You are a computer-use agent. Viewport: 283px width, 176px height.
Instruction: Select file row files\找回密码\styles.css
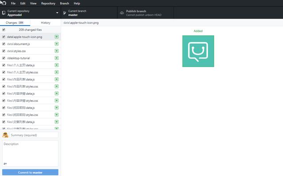tap(31, 115)
